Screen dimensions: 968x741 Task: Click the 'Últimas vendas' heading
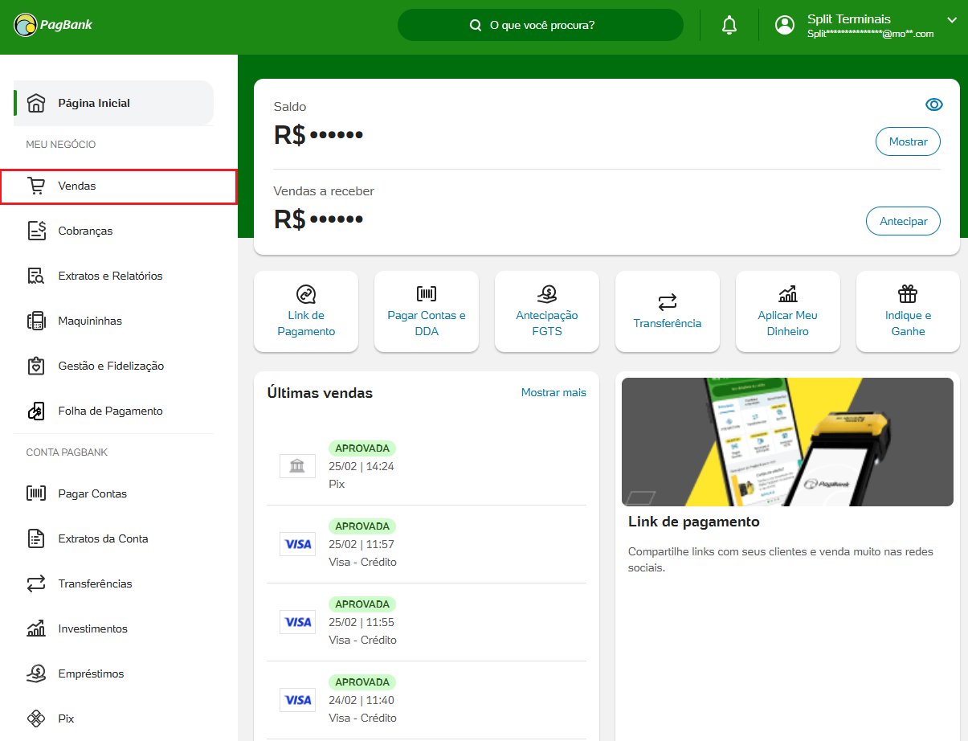pyautogui.click(x=320, y=393)
